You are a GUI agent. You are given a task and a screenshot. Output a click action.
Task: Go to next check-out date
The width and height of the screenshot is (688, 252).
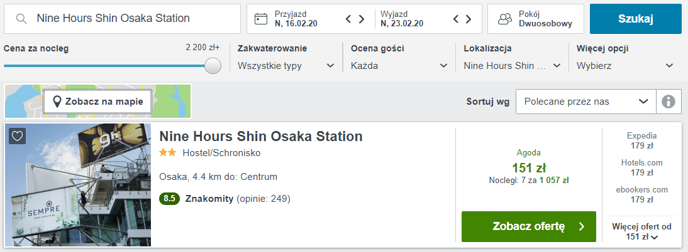[x=470, y=19]
